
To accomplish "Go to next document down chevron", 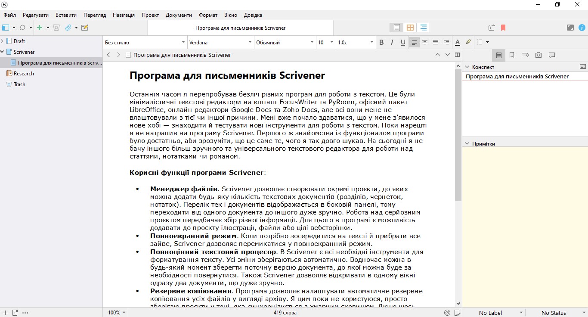I will 448,55.
